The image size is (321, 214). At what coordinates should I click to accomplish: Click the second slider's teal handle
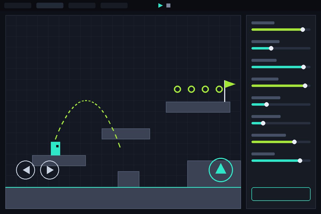(271, 48)
